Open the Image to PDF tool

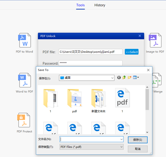155,43
